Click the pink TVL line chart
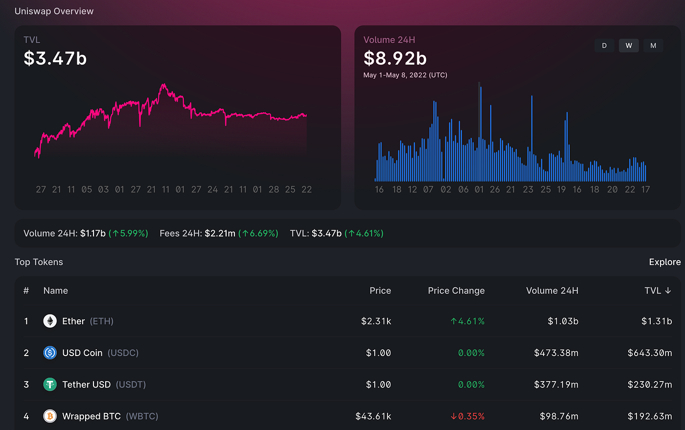Screen dimensions: 685x430 (171, 121)
